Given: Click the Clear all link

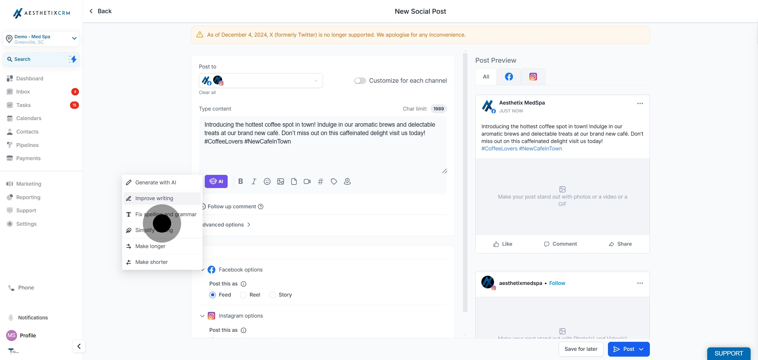Looking at the screenshot, I should [207, 92].
